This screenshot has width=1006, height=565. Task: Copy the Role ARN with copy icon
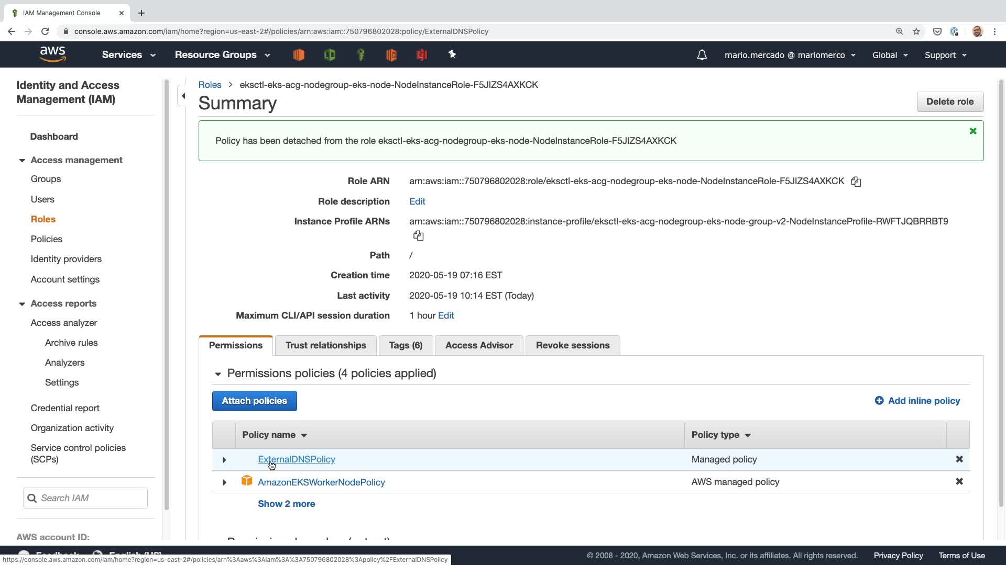click(856, 182)
